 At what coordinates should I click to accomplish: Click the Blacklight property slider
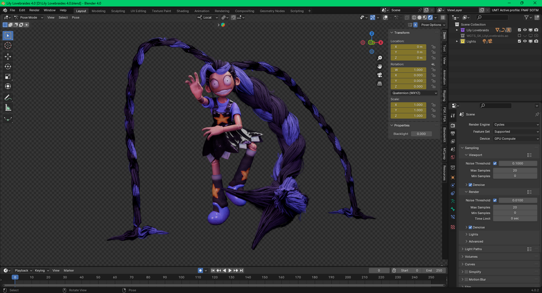click(x=421, y=134)
